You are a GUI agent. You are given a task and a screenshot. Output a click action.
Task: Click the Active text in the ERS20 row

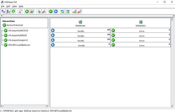[142, 36]
